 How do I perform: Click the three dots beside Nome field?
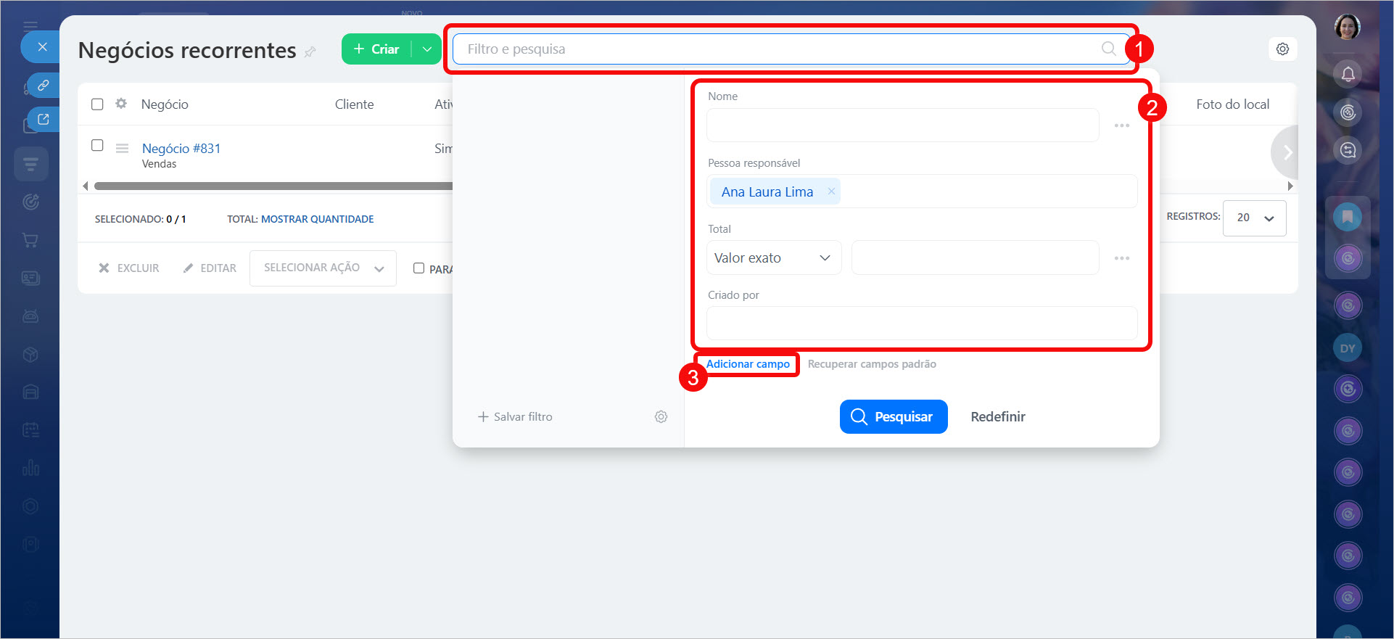[1121, 125]
